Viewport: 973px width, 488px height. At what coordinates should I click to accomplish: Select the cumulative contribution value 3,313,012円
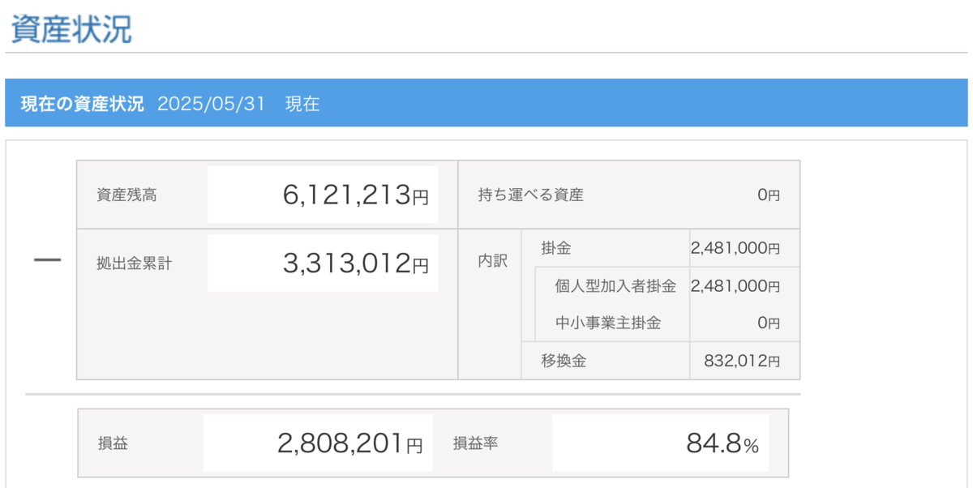coord(355,263)
